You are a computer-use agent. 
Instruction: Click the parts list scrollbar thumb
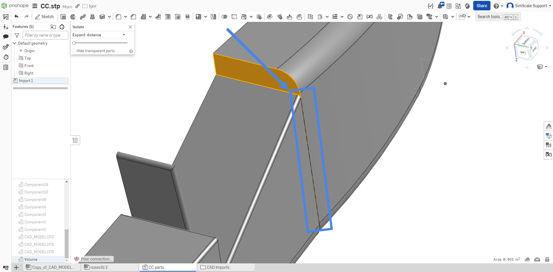pos(67,244)
